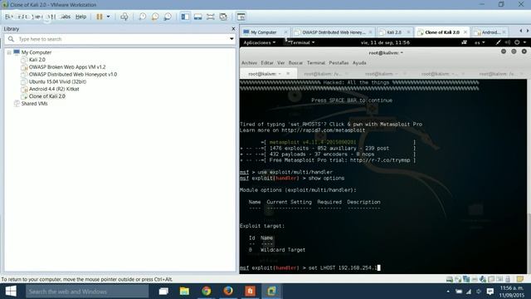Screen dimensions: 531x299
Task: Click the rapid7.com/metasploit link in terminal
Action: tap(323, 130)
